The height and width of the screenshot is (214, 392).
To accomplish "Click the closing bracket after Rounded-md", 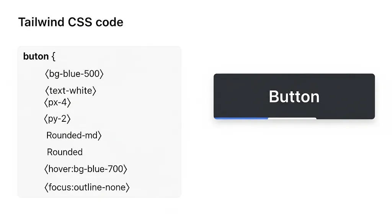I will [x=100, y=136].
